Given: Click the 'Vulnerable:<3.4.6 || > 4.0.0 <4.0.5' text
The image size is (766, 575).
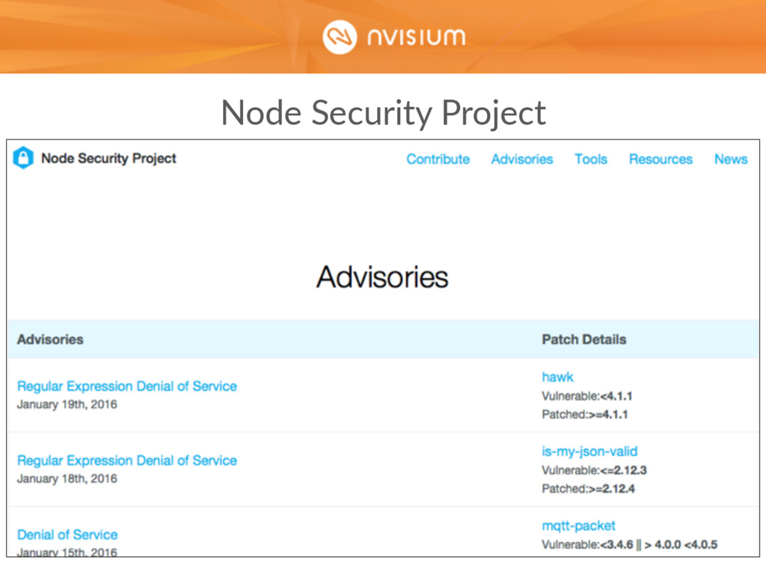Looking at the screenshot, I should [x=629, y=545].
